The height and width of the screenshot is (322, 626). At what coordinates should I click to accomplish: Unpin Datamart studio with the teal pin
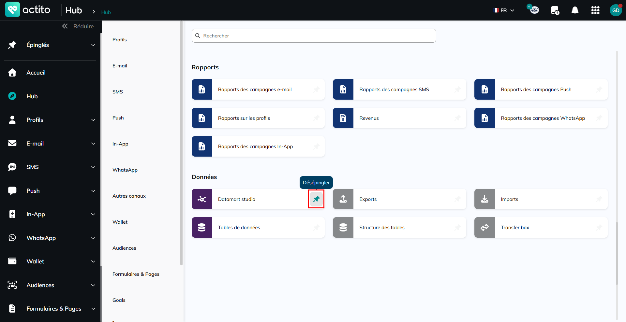(x=316, y=199)
